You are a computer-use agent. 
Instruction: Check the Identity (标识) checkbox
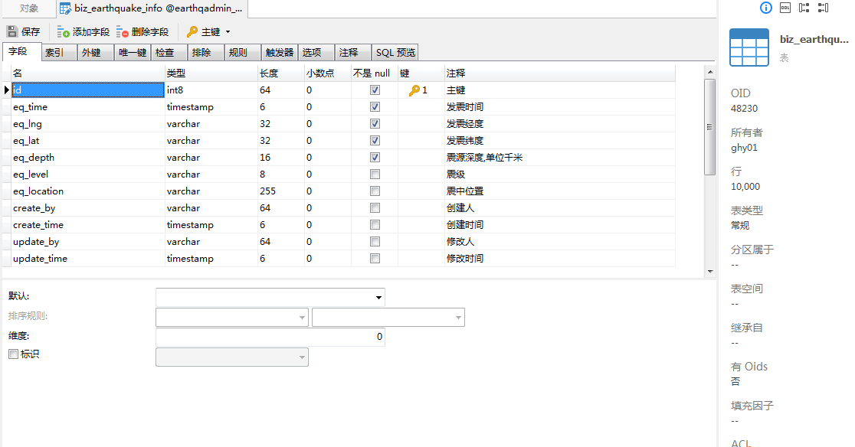pyautogui.click(x=14, y=354)
